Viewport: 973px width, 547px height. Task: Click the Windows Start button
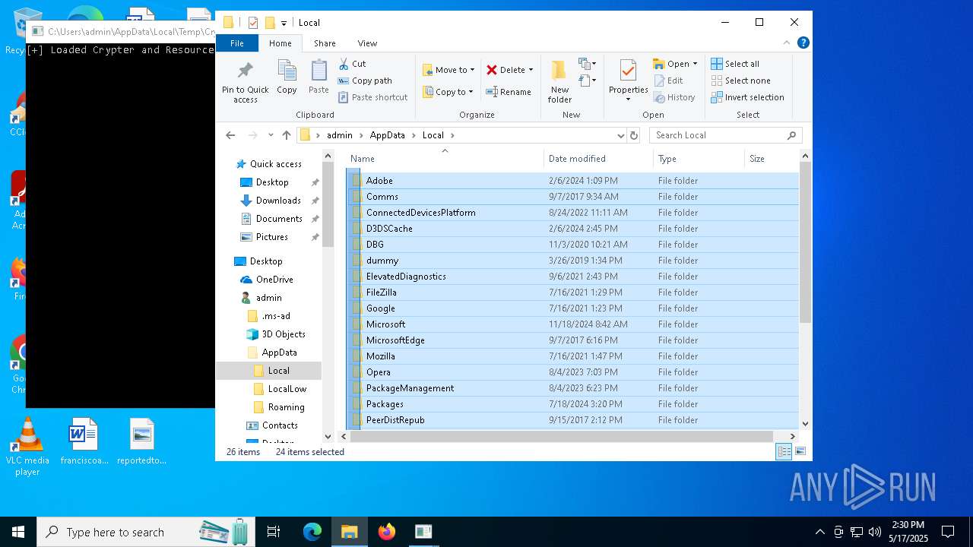pos(18,532)
